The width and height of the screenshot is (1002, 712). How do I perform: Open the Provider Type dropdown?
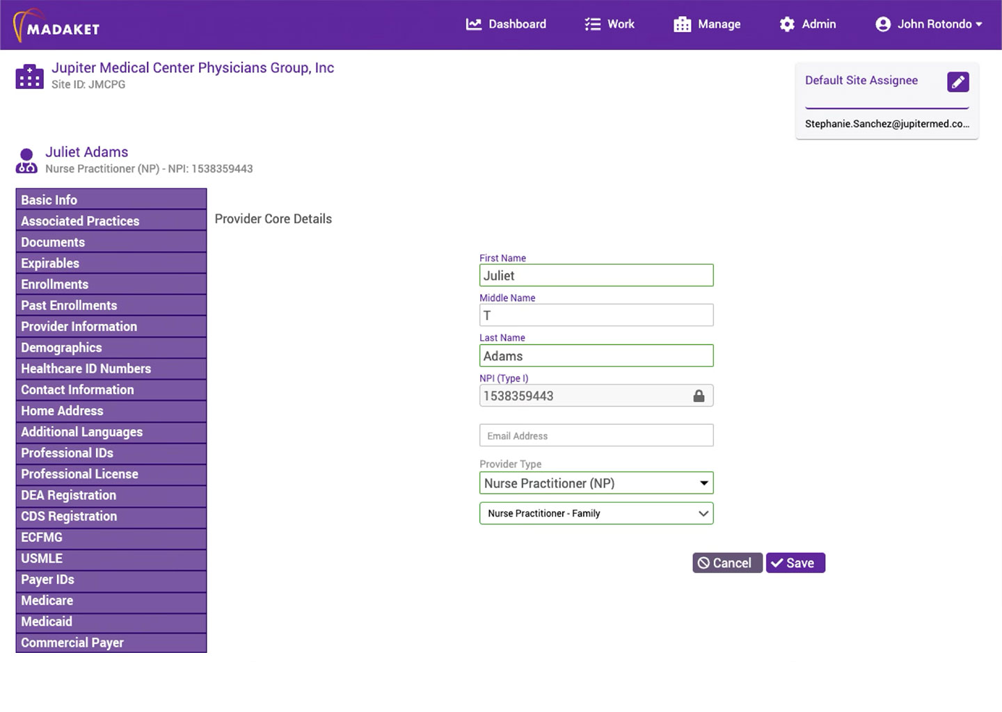tap(596, 483)
